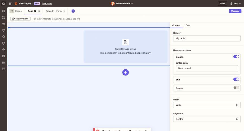The image size is (244, 131).
Task: Select the Page 02 tab
Action: coord(32,11)
